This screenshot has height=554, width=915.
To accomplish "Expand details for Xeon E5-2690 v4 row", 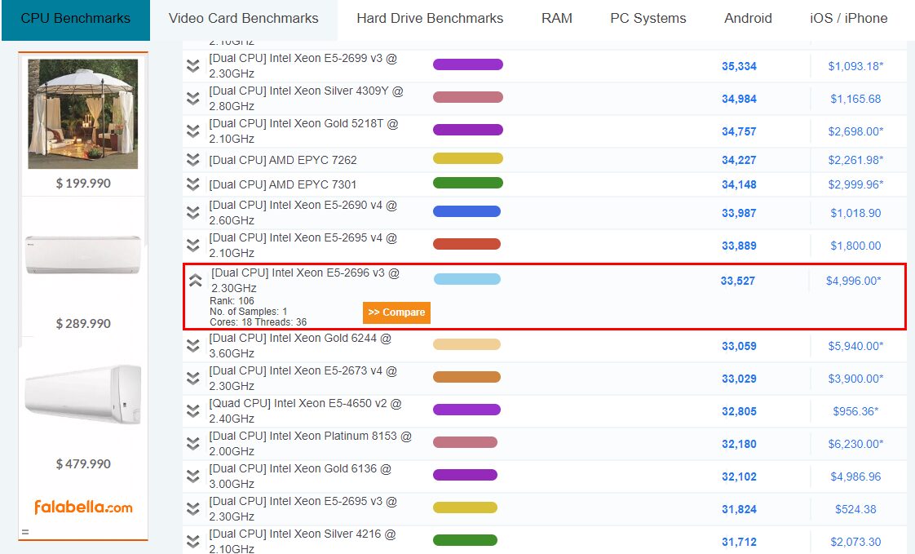I will 193,213.
